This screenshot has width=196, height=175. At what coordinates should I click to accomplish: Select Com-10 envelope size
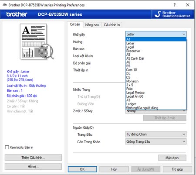[156, 70]
